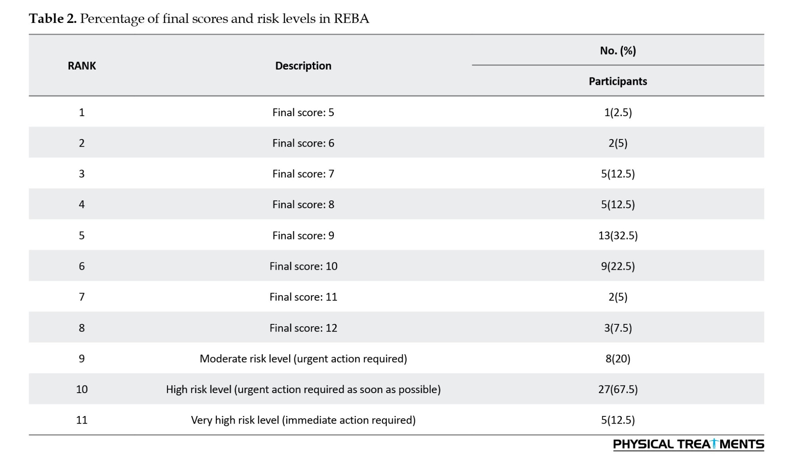
Task: Select the Very high risk level row text
Action: click(303, 420)
